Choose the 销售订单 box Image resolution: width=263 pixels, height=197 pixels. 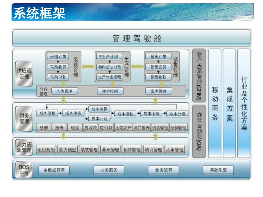[158, 56]
